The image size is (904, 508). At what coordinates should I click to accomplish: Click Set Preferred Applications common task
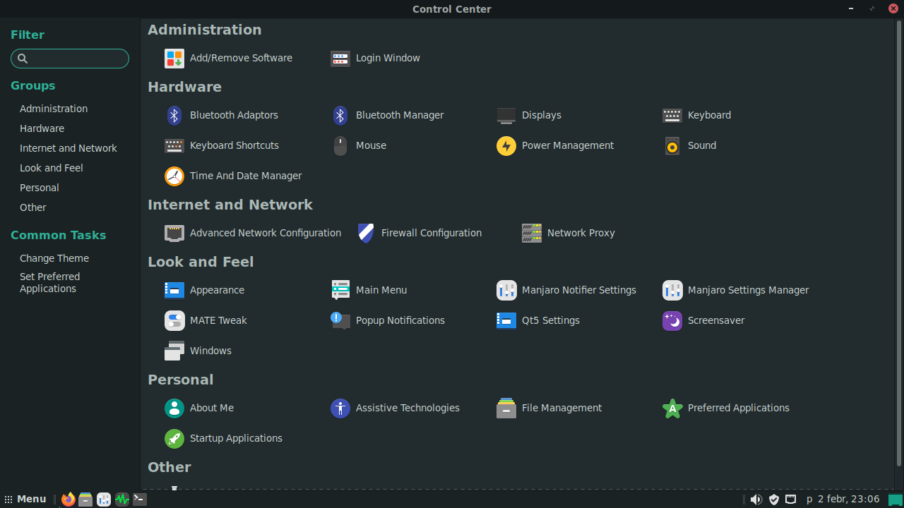tap(49, 282)
